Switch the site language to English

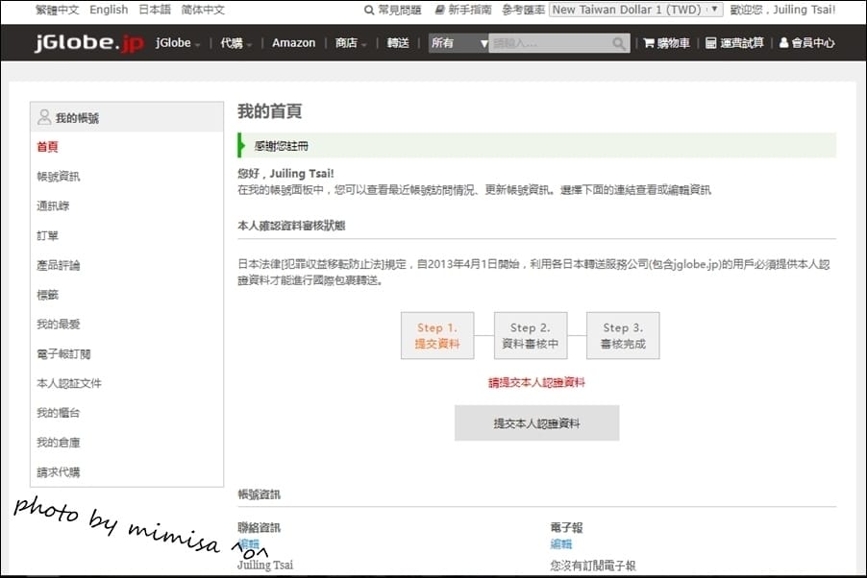[x=108, y=10]
